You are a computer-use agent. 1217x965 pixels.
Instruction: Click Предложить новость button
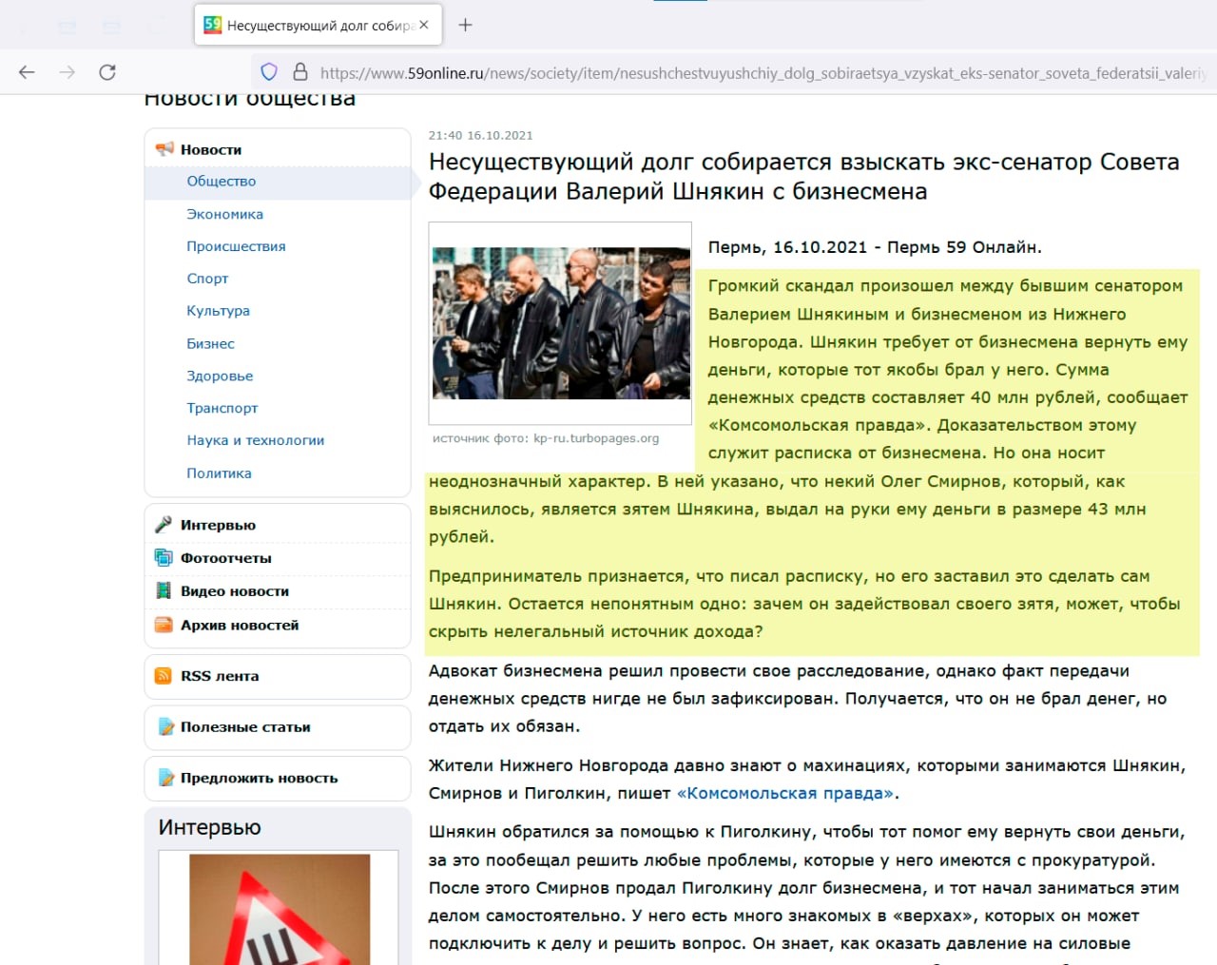pos(259,779)
